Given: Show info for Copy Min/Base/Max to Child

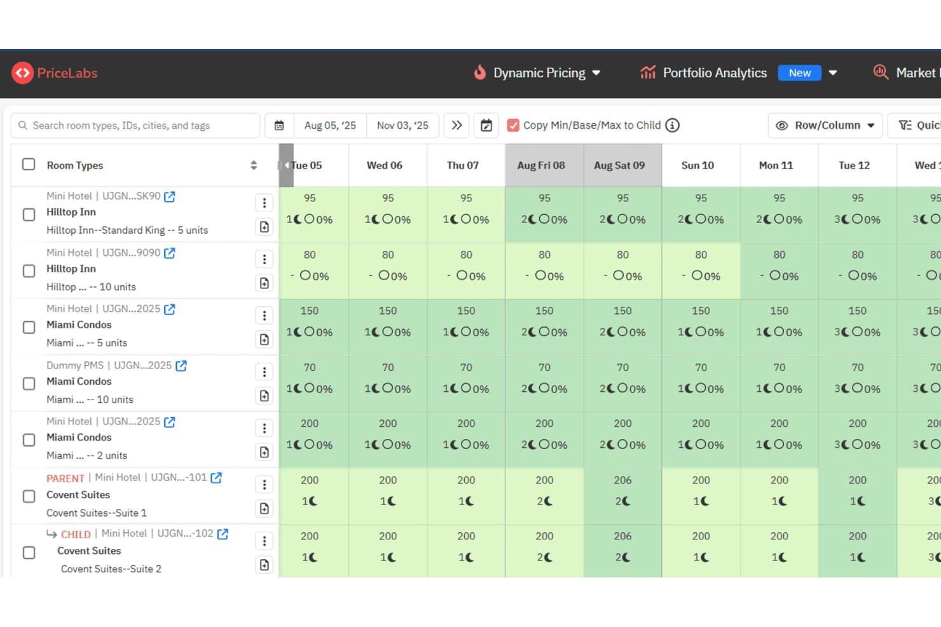Looking at the screenshot, I should (673, 125).
